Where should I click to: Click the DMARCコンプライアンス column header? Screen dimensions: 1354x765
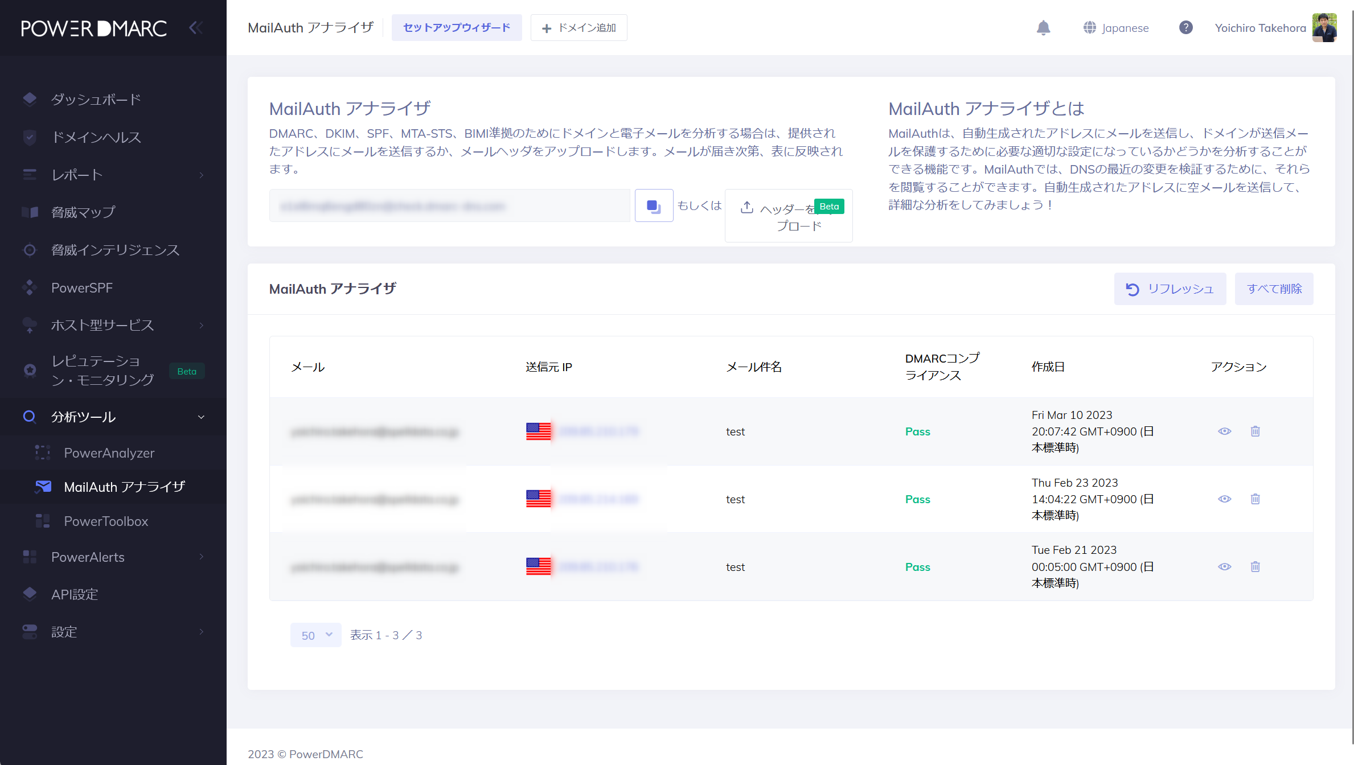click(x=942, y=367)
